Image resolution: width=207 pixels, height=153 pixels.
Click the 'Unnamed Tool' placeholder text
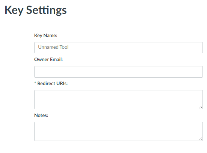point(53,47)
